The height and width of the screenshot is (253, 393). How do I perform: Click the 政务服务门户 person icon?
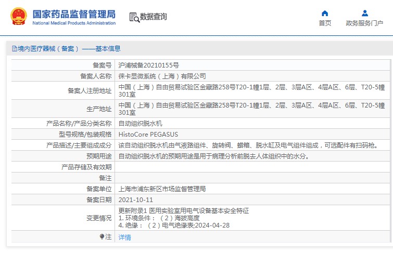[365, 13]
